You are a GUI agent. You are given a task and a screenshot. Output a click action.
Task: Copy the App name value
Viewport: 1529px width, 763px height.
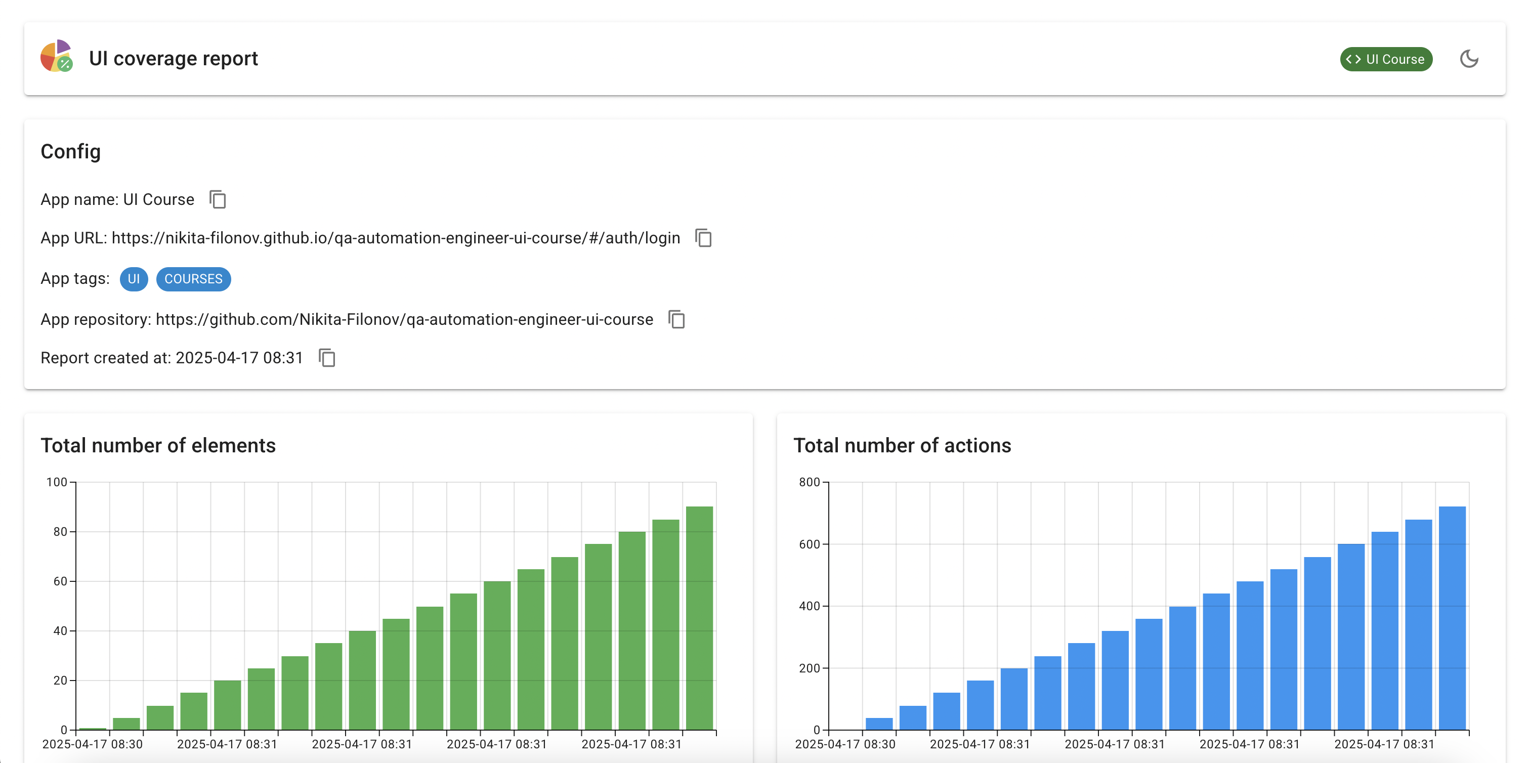point(218,199)
